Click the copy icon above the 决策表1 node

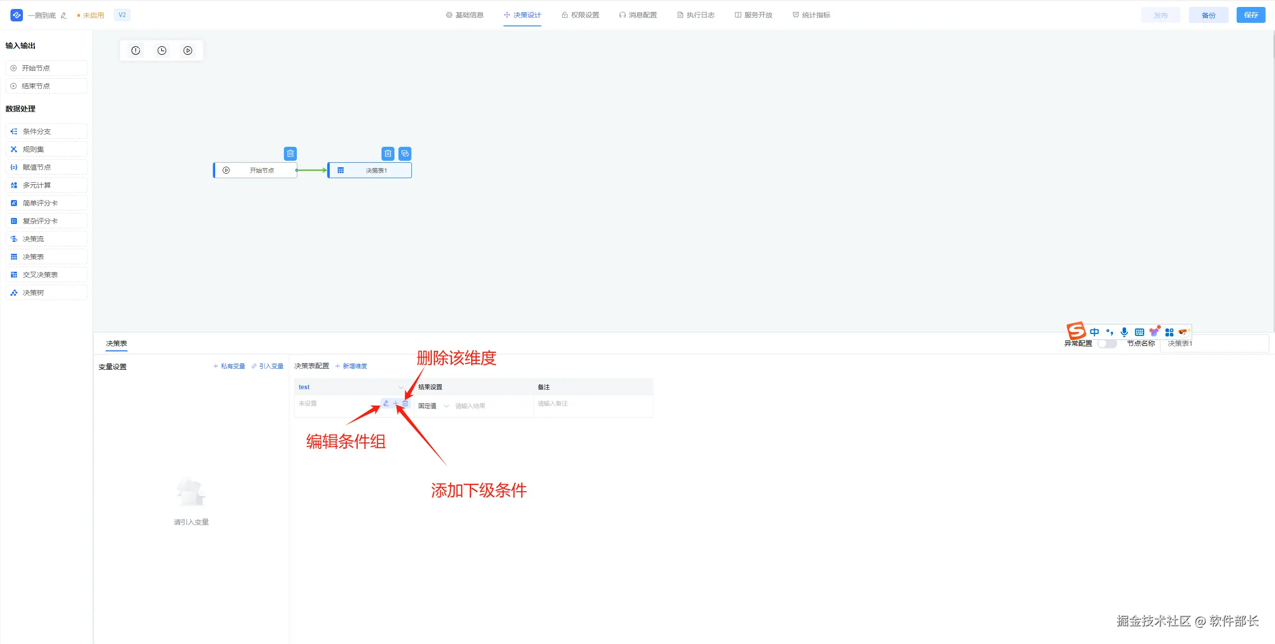coord(405,153)
